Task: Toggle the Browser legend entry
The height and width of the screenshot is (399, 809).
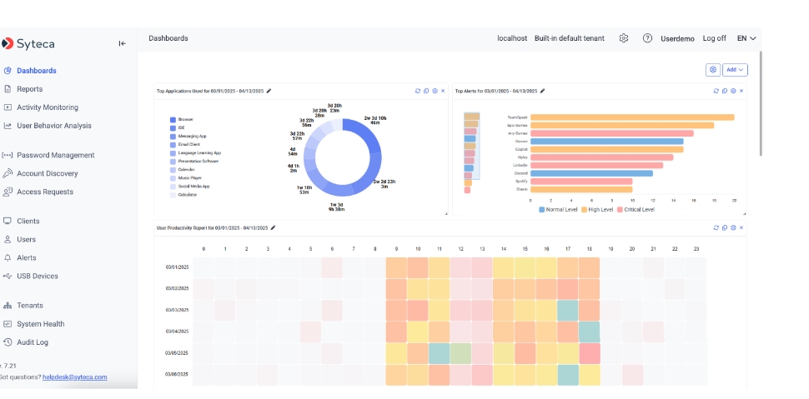Action: coord(184,119)
